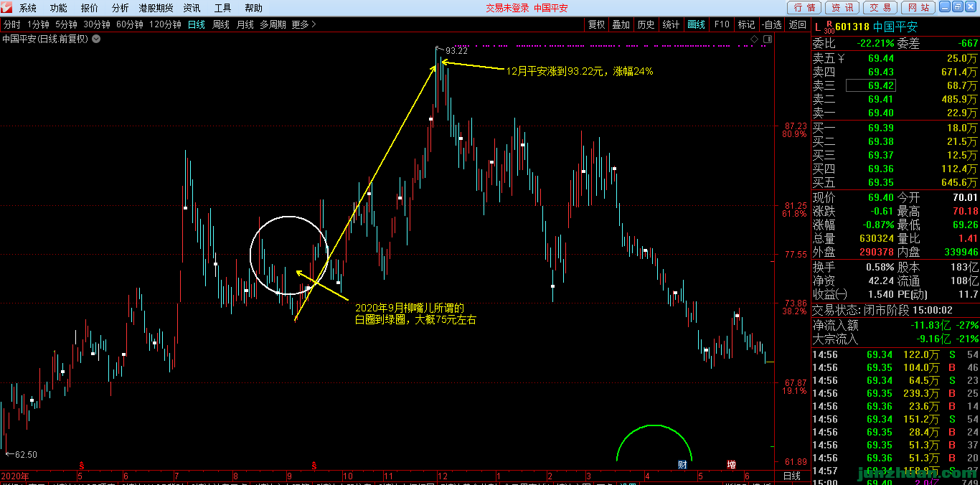Click the 卖一 price 69.40
This screenshot has width=980, height=485.
(x=881, y=113)
